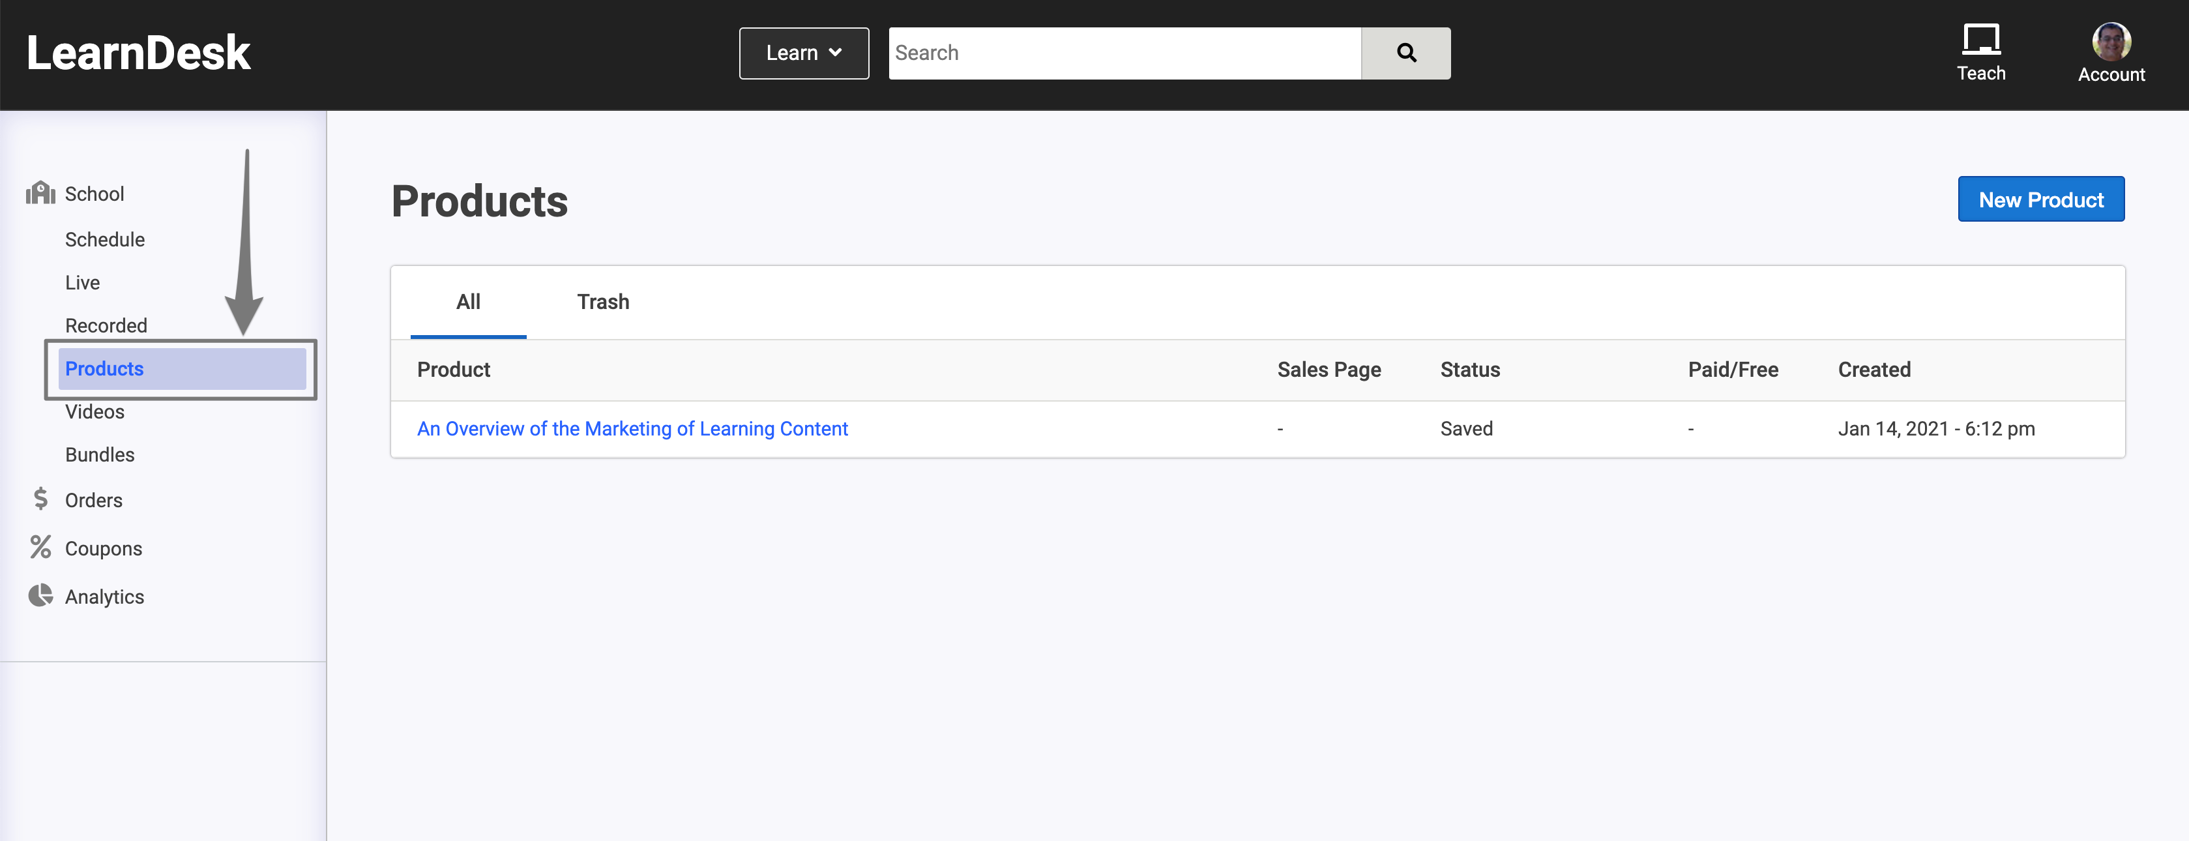The image size is (2189, 841).
Task: Create a New Product
Action: tap(2040, 199)
